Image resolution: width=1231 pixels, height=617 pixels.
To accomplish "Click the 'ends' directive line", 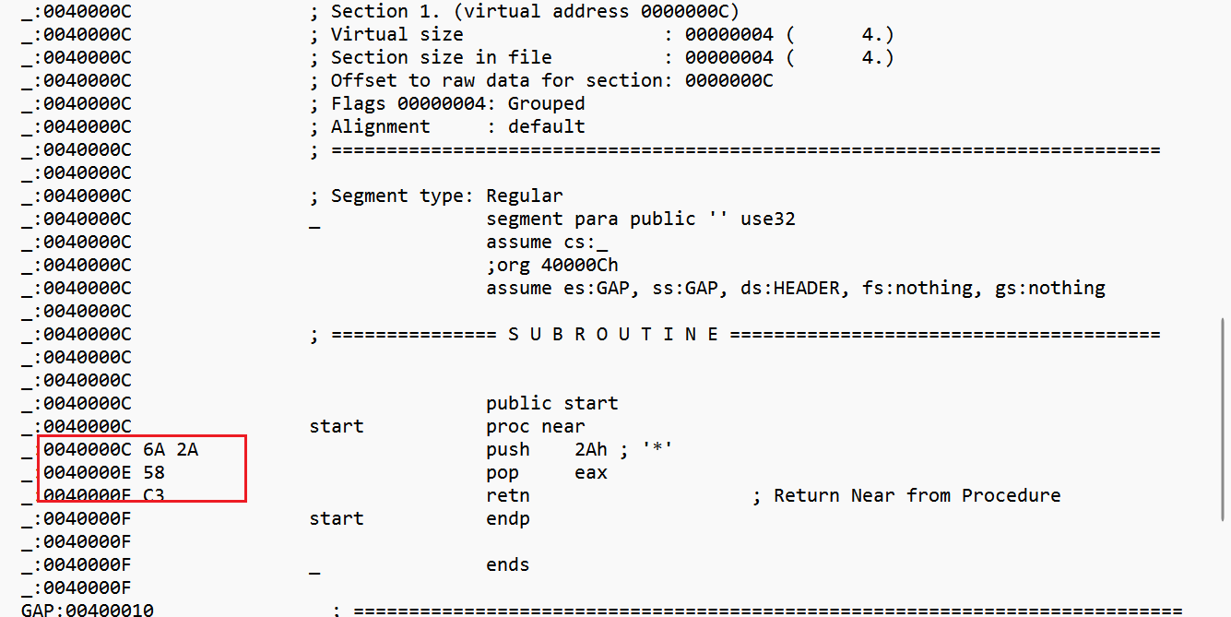I will pos(508,564).
